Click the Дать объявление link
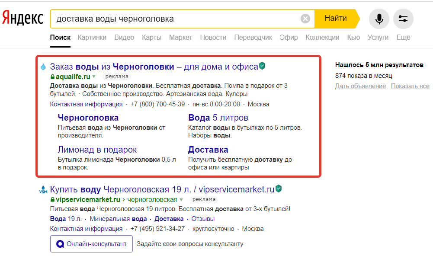 pyautogui.click(x=360, y=86)
